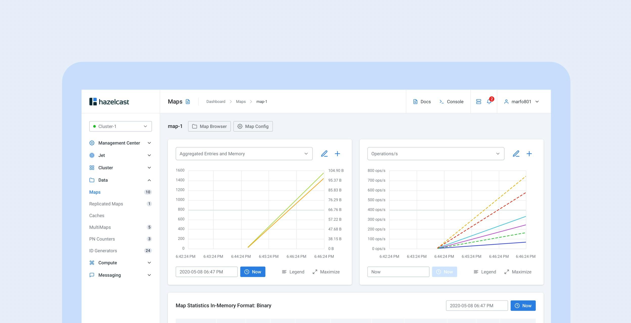The image size is (631, 323).
Task: Click Legend on the left chart
Action: pos(292,272)
